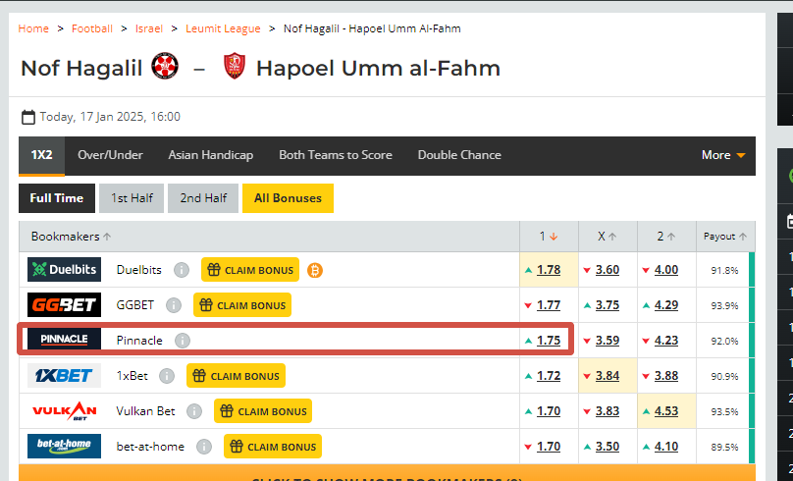This screenshot has height=481, width=793.
Task: Switch to Asian Handicap tab
Action: [x=211, y=155]
